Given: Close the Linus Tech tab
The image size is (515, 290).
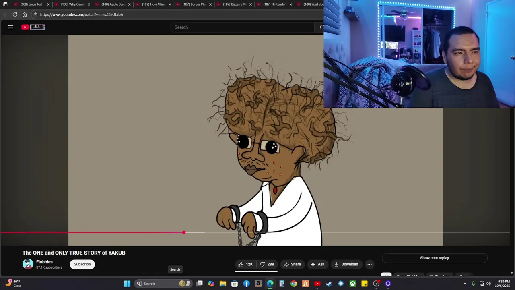Looking at the screenshot, I should click(48, 4).
